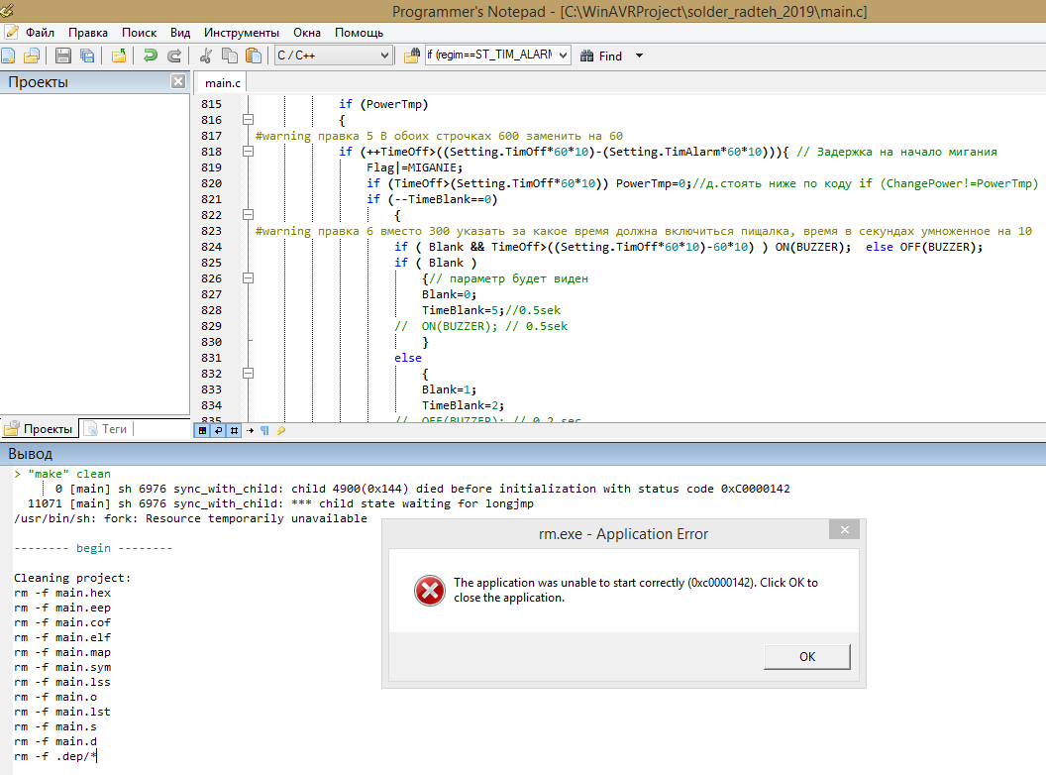The image size is (1046, 775).
Task: Open the Окна menu
Action: pos(307,33)
